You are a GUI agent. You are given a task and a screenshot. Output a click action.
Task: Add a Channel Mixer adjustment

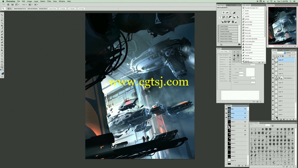(x=237, y=17)
